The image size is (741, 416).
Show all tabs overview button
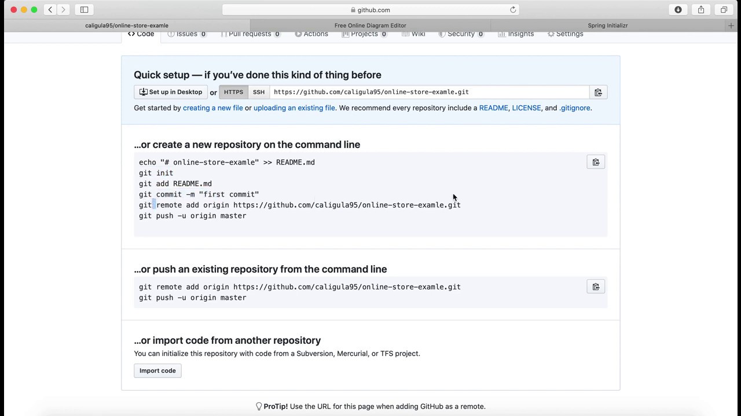(724, 9)
